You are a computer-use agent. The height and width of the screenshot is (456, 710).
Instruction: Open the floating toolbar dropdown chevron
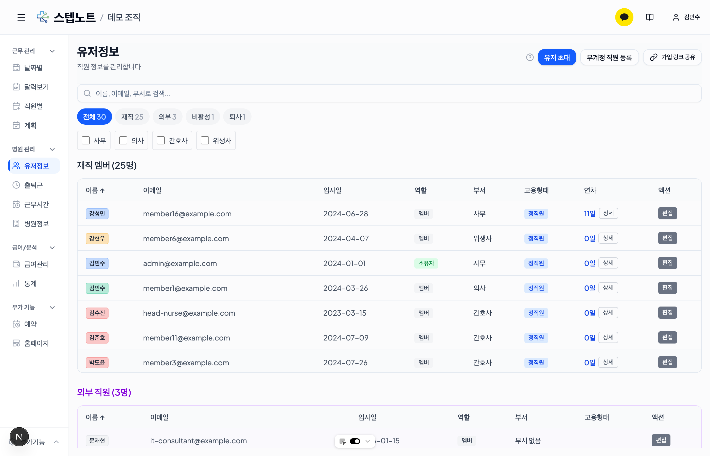(368, 442)
